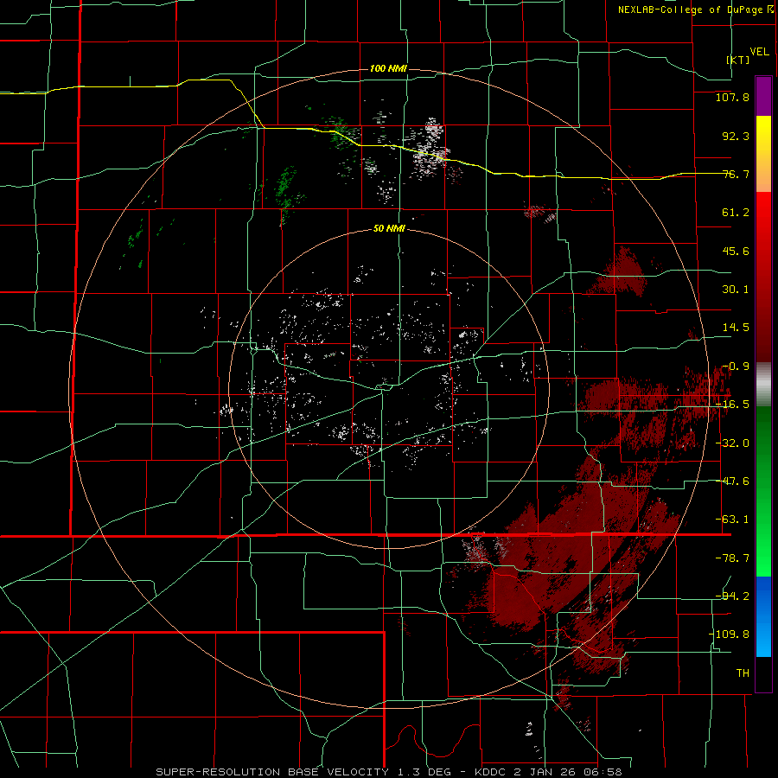Click the TH threshold label in legend

pyautogui.click(x=743, y=673)
